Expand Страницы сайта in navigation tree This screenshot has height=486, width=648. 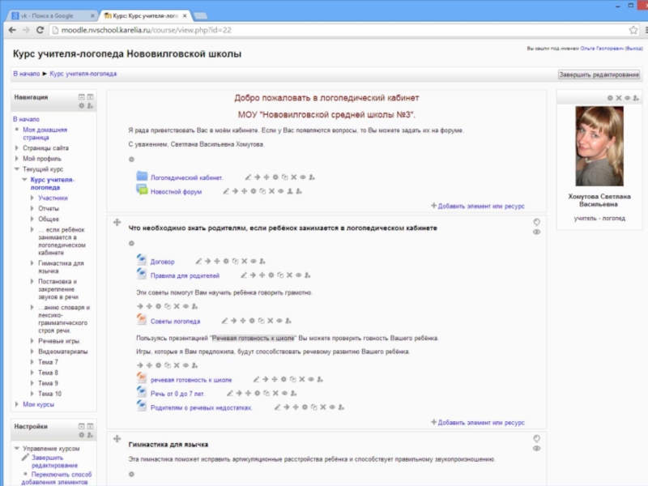(16, 148)
